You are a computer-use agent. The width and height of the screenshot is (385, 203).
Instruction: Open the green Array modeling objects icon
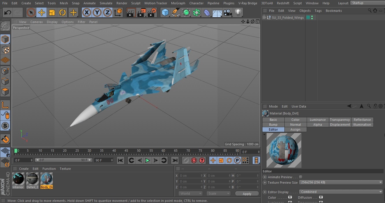(x=197, y=12)
